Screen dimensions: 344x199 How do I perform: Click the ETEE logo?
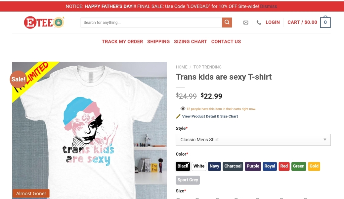pos(44,23)
